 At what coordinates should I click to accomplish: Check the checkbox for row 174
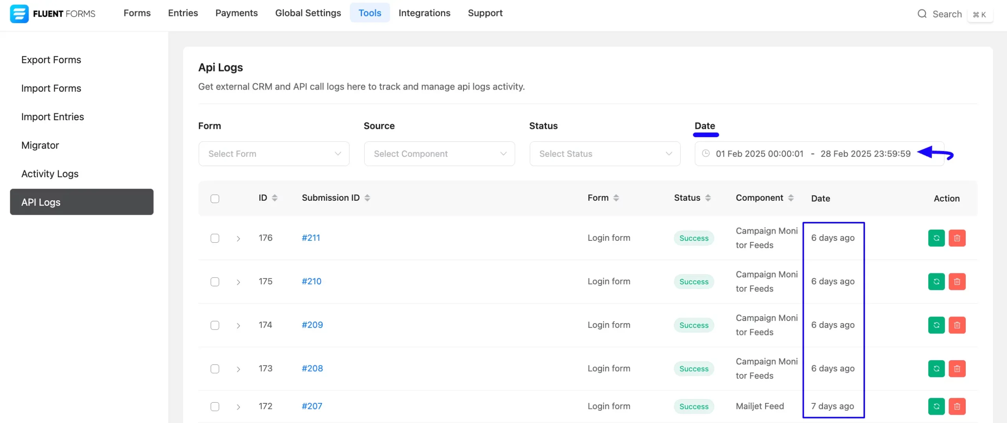coord(215,325)
